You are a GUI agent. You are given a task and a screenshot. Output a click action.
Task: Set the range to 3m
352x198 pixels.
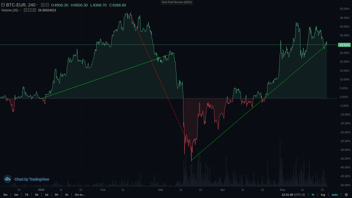(5, 195)
